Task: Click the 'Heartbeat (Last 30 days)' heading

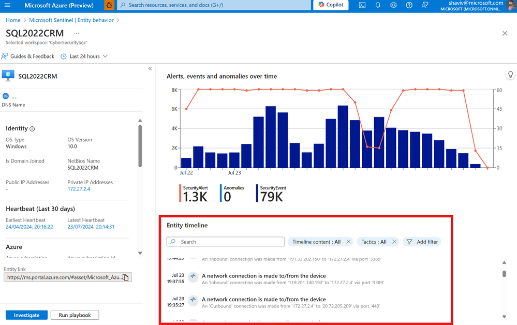Action: (40, 209)
